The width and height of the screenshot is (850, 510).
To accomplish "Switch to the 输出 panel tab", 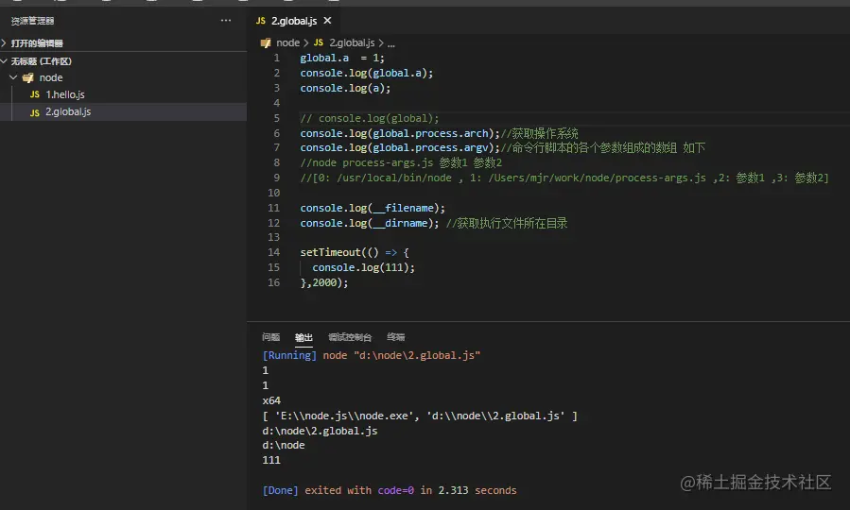I will point(304,337).
